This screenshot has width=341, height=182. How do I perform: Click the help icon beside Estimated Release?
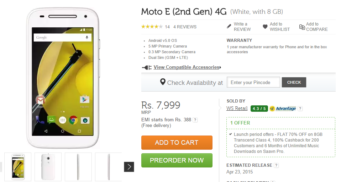[x=277, y=165]
